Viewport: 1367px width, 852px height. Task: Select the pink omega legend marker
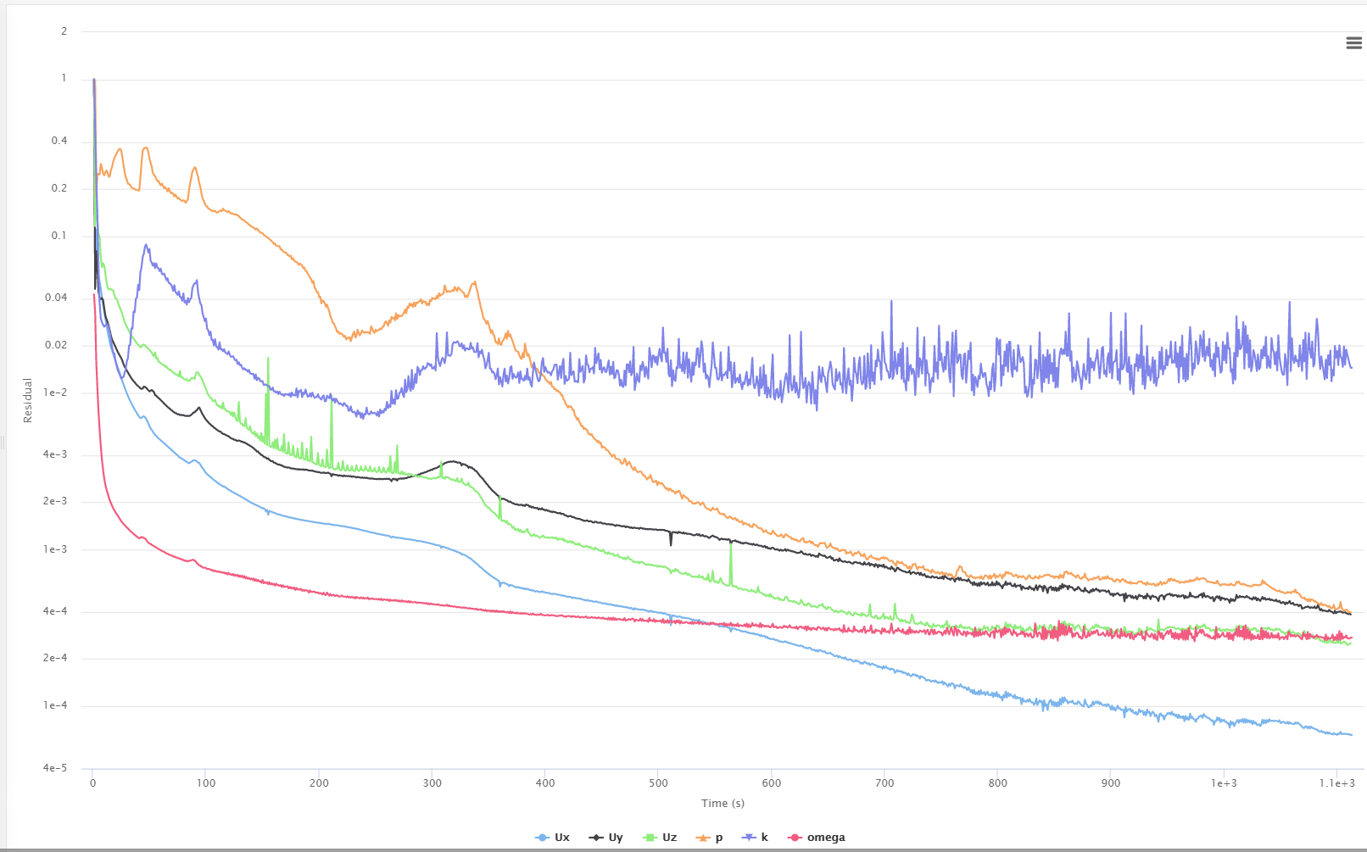click(795, 837)
